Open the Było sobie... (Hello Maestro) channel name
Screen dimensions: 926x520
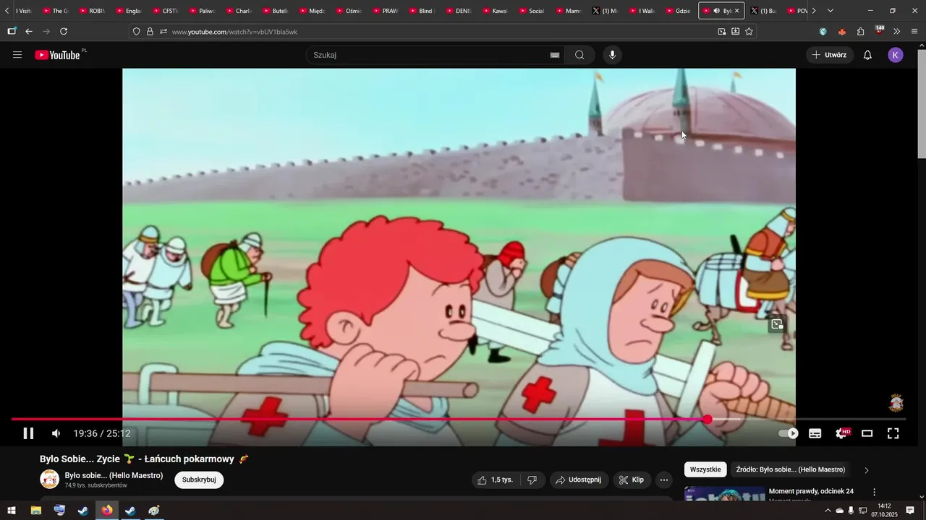114,475
